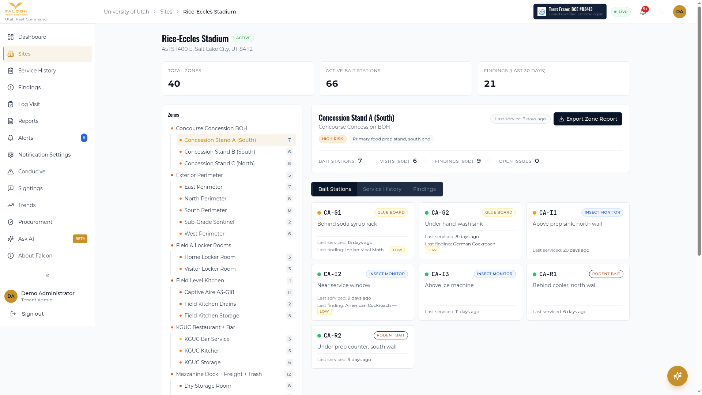Select Field Kitchen Drains zone
Viewport: 702px width, 395px height.
click(x=236, y=304)
